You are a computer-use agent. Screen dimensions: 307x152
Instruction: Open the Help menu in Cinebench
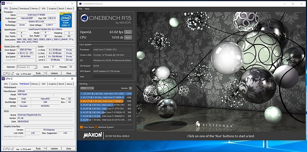[87, 9]
